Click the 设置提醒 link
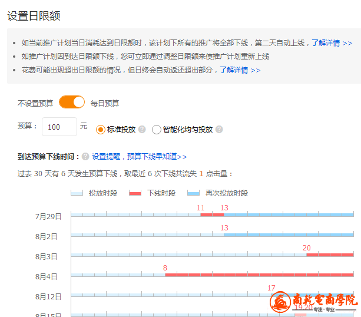 (x=106, y=157)
